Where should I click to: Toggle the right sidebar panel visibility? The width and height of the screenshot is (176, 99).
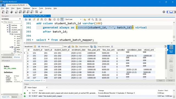click(x=174, y=12)
